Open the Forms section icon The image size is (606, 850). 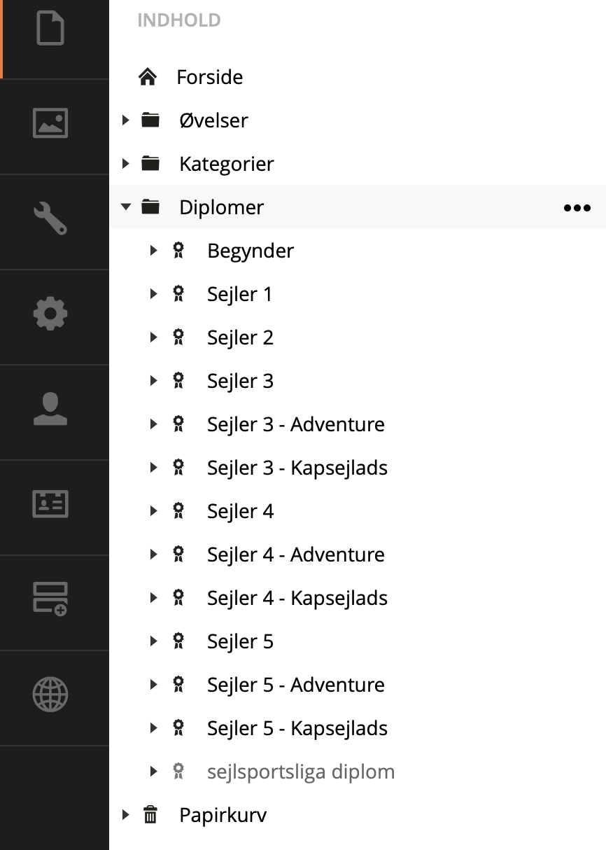(x=50, y=599)
